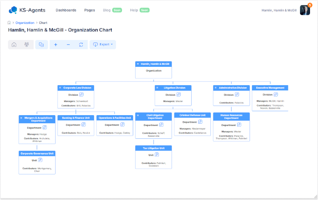Image resolution: width=318 pixels, height=200 pixels.
Task: Click the Blog menu item
Action: pos(107,10)
